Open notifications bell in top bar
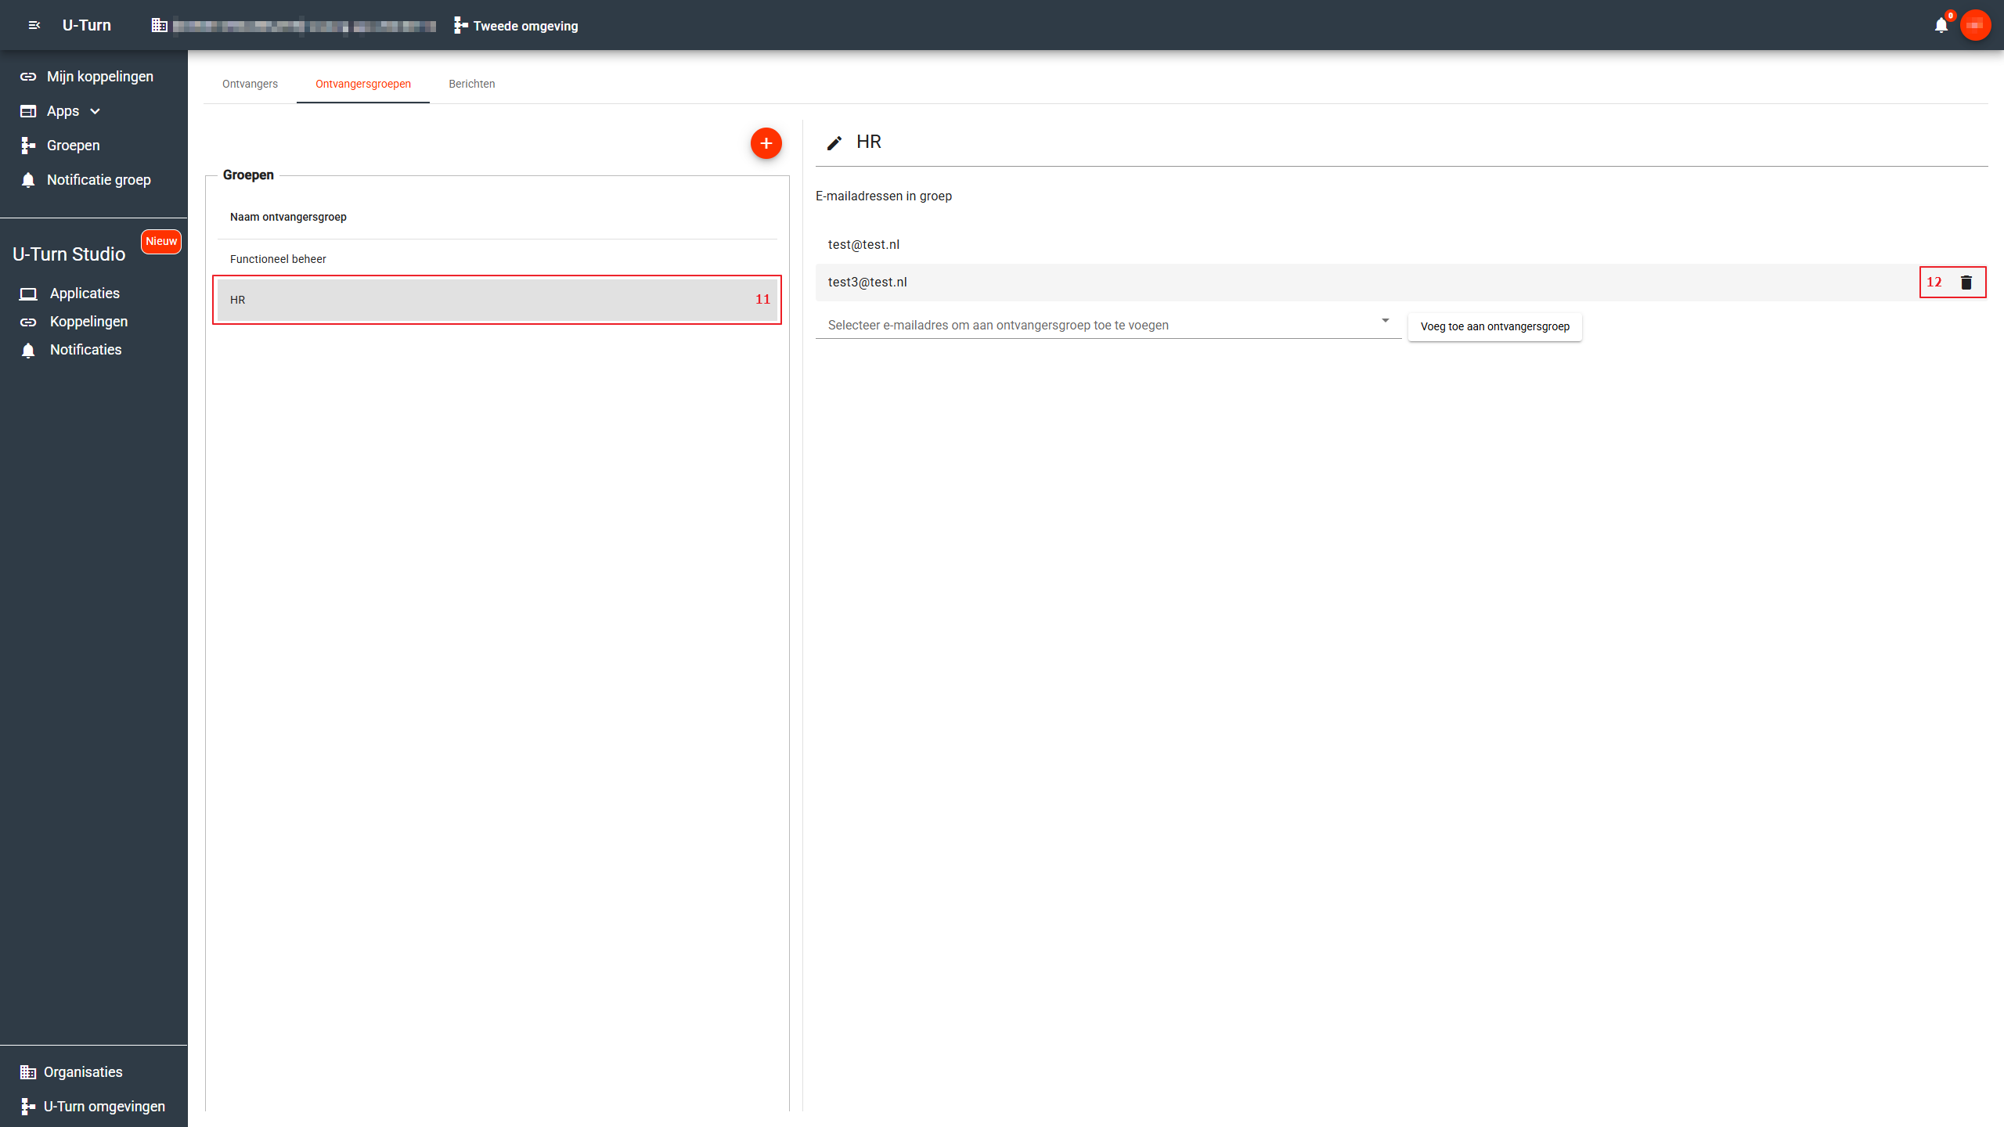This screenshot has height=1127, width=2004. pyautogui.click(x=1941, y=25)
